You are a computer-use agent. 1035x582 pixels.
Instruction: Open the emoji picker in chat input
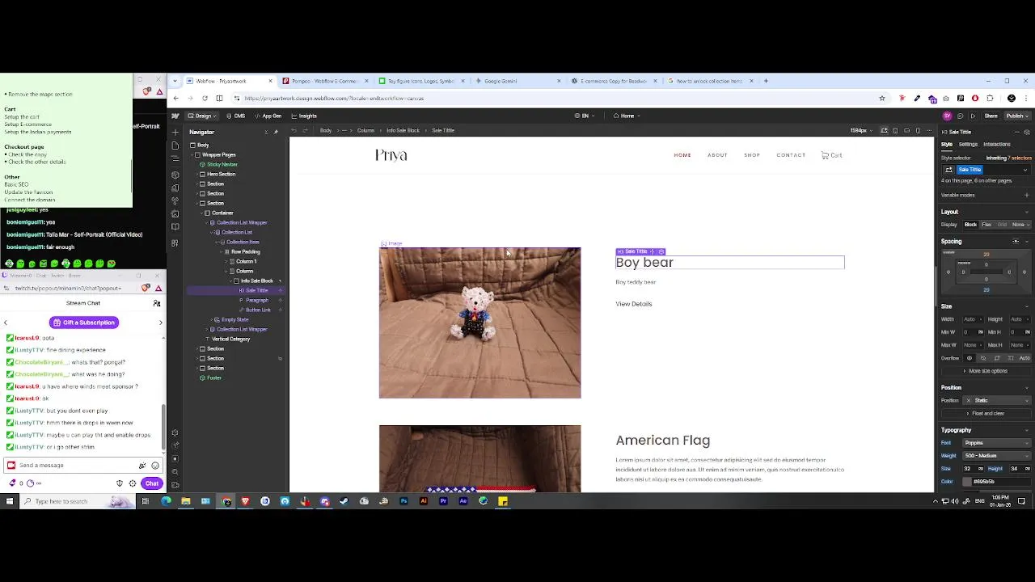155,466
